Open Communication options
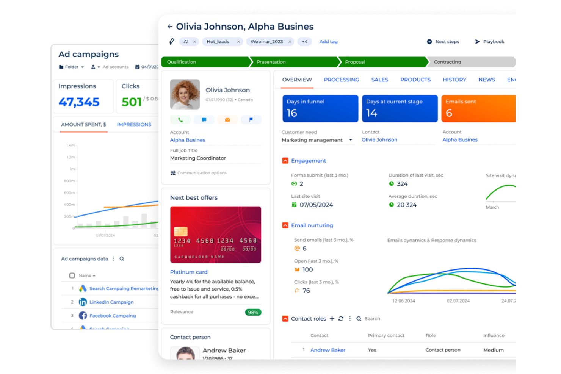561x374 pixels. [199, 173]
